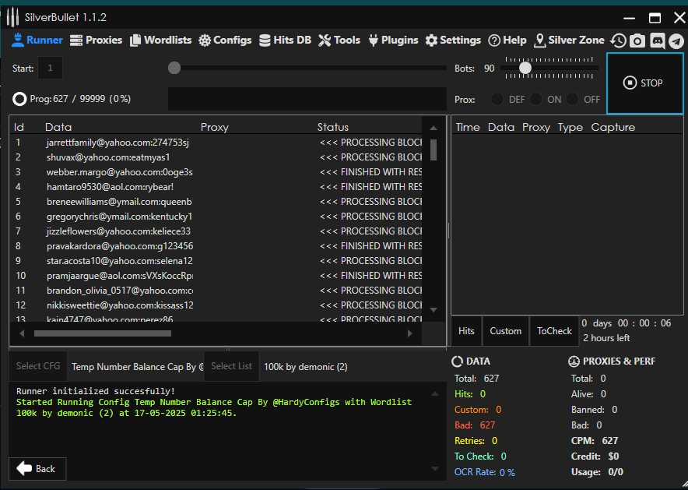Open the Hits DB tab
The image size is (688, 490).
tap(285, 41)
